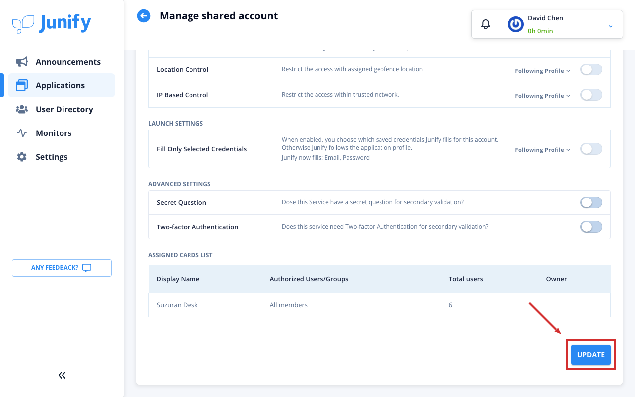Screen dimensions: 635x397
Task: Click the ADVANCED SETTINGS heading
Action: coord(180,184)
